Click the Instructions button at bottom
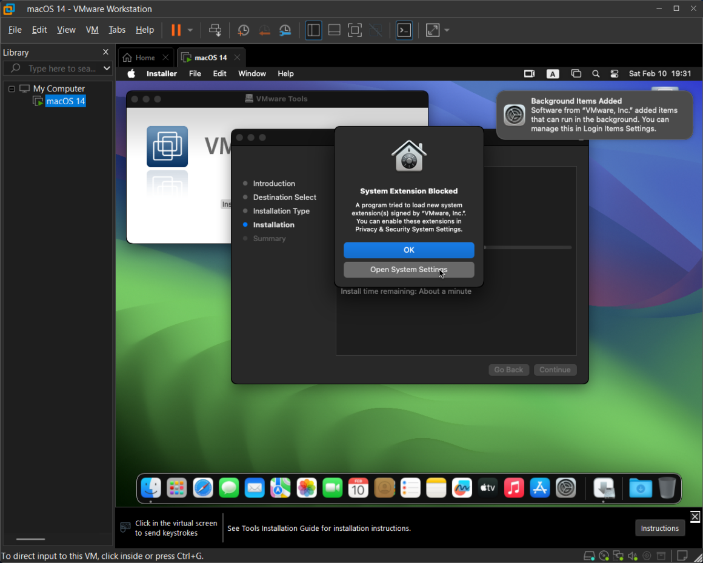The height and width of the screenshot is (563, 703). tap(659, 528)
